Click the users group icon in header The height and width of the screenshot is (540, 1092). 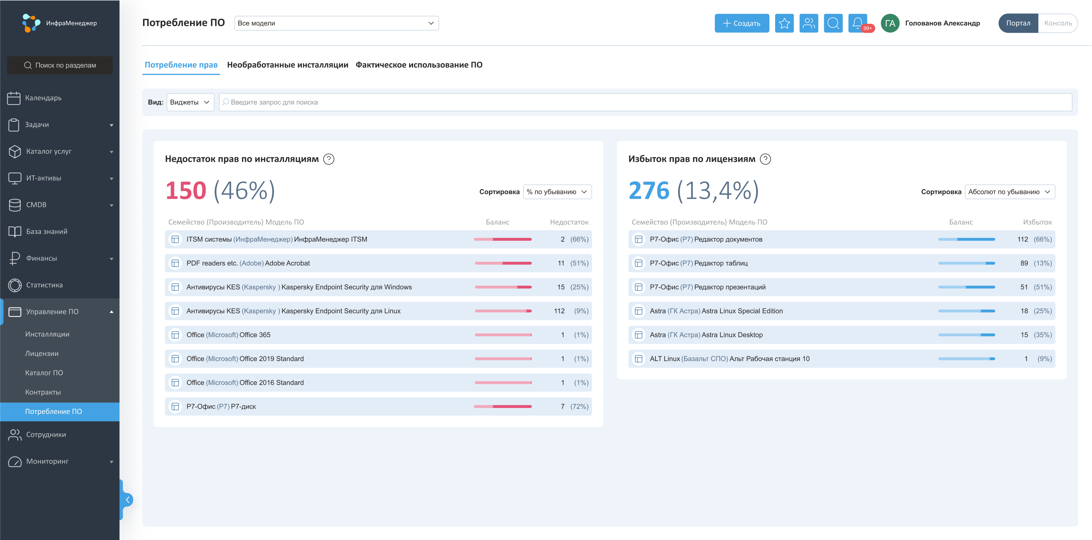pos(808,23)
